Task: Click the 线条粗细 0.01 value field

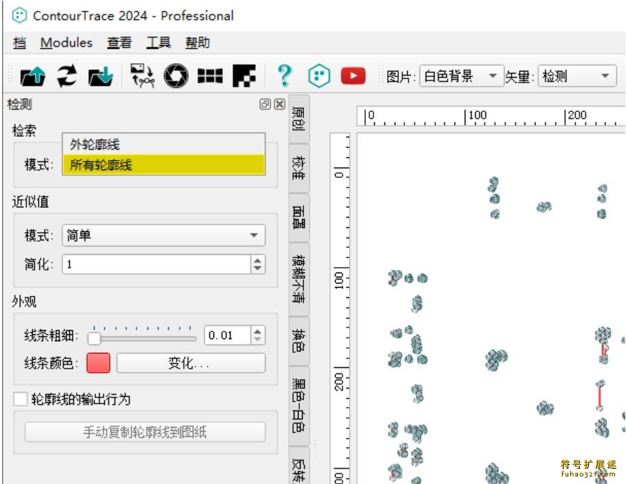Action: [228, 336]
